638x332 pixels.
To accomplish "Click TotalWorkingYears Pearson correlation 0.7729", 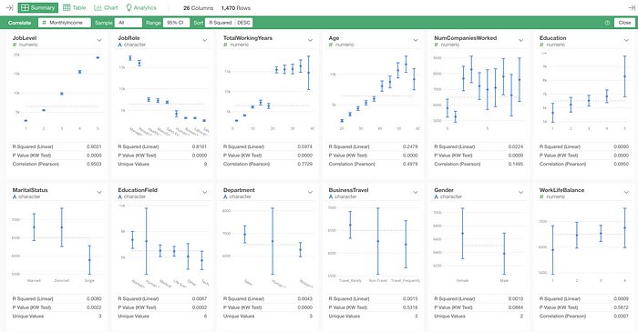I will [x=304, y=164].
